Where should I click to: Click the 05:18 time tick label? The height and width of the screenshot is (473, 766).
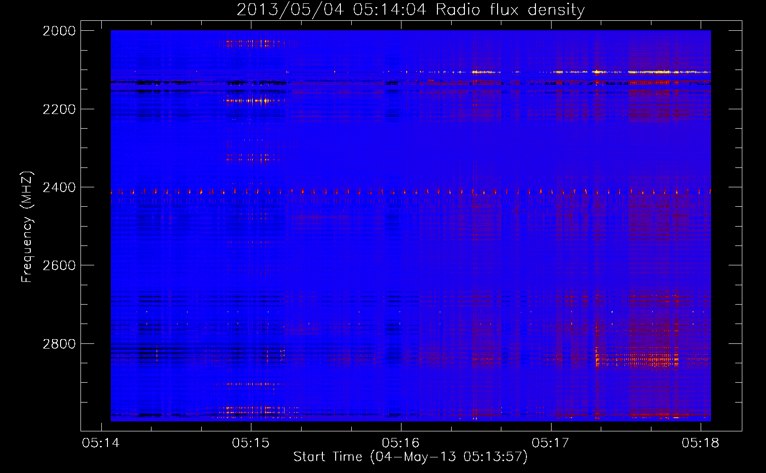pos(701,443)
